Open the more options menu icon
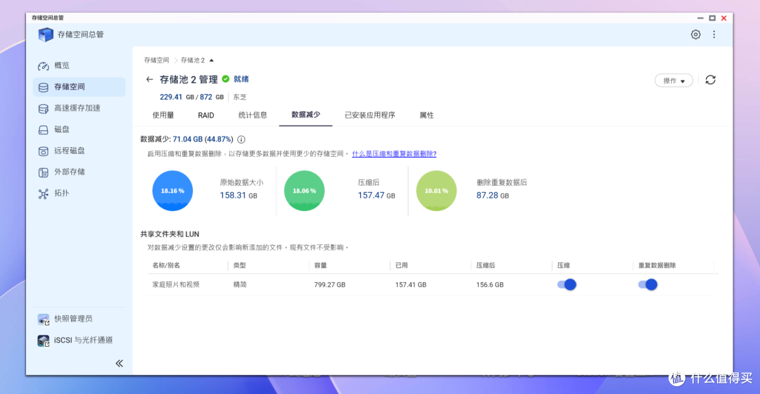 pos(714,34)
